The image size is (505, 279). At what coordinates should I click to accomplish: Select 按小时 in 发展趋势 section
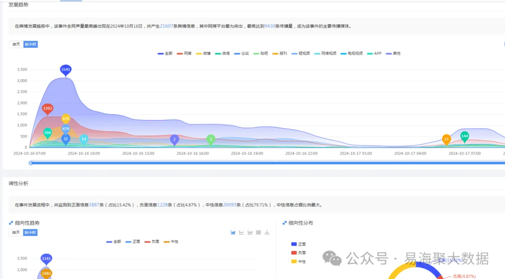[x=30, y=44]
